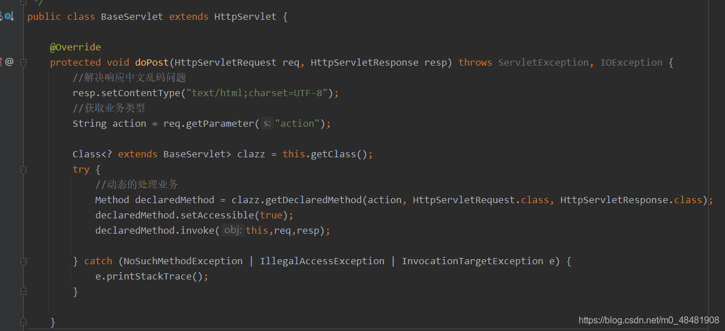725x331 pixels.
Task: Click ServletException in throws clause
Action: [543, 62]
